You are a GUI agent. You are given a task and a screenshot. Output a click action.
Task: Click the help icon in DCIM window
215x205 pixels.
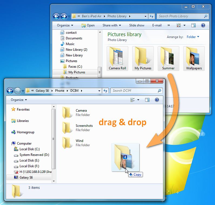click(157, 100)
